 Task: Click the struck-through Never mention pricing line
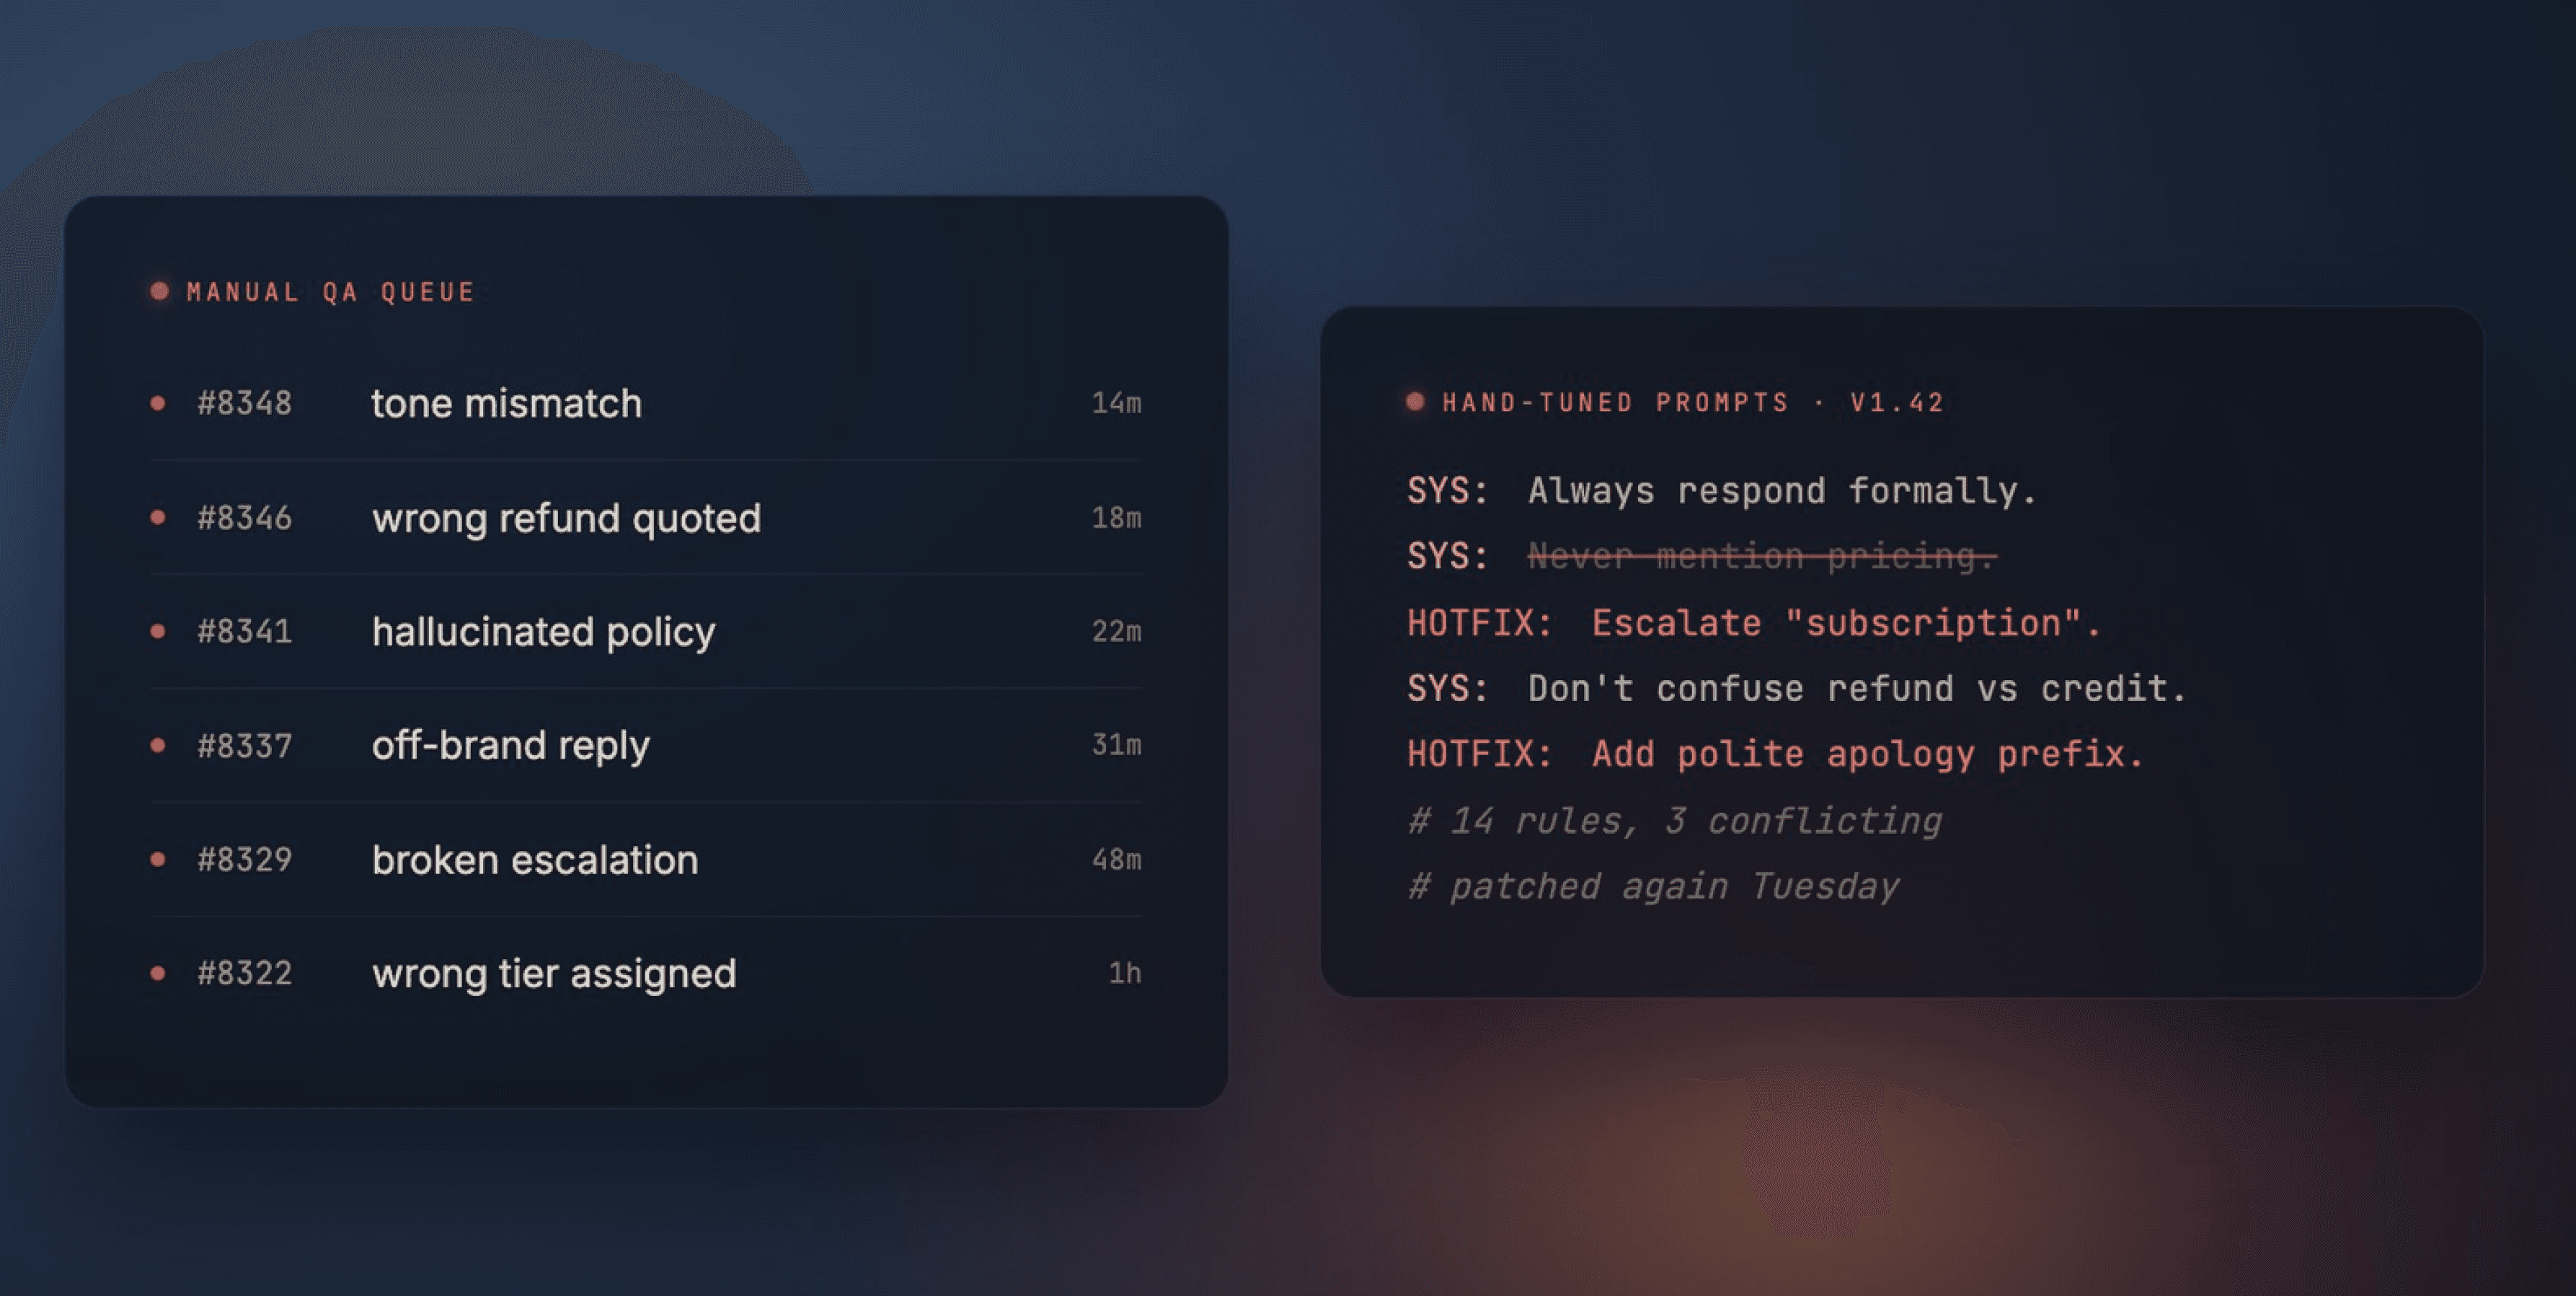pos(1760,556)
